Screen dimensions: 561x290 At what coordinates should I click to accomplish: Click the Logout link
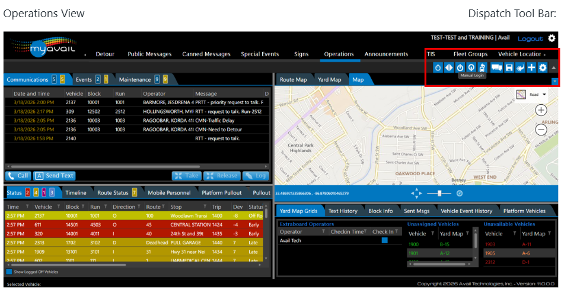530,38
